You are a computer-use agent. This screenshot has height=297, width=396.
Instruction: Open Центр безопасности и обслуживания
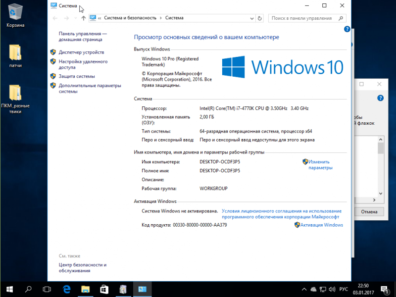83,268
